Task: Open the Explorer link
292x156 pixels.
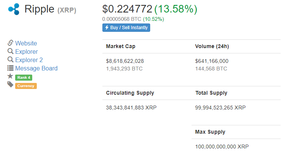Action: coord(27,51)
